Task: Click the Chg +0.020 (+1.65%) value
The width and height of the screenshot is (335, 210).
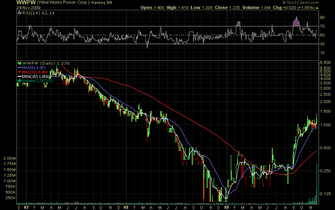Action: click(x=294, y=8)
